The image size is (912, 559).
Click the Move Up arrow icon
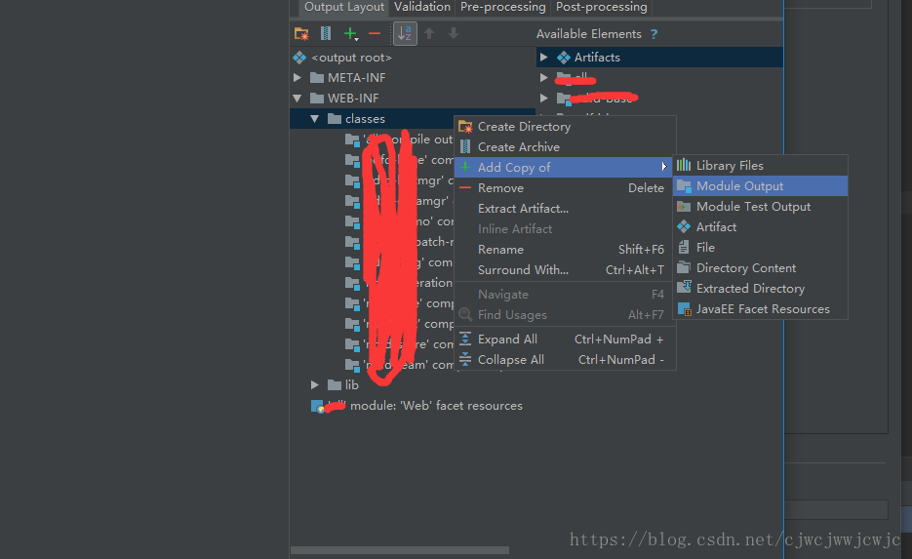[429, 34]
